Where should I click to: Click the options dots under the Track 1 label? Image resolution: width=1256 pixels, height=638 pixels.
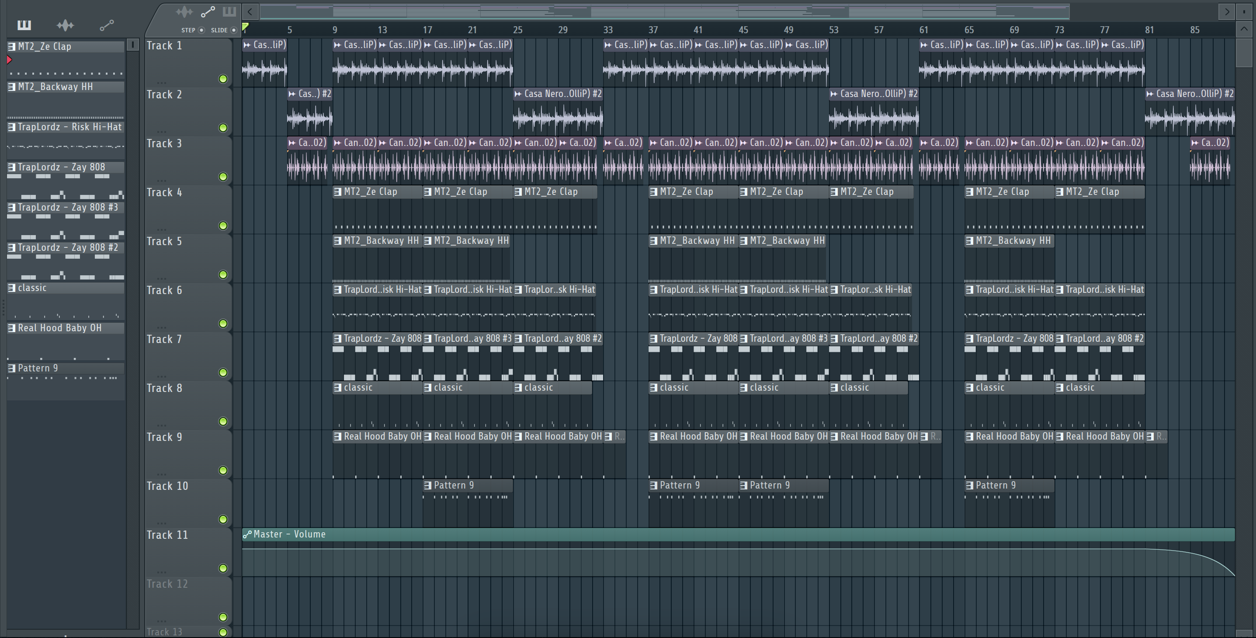pos(162,82)
